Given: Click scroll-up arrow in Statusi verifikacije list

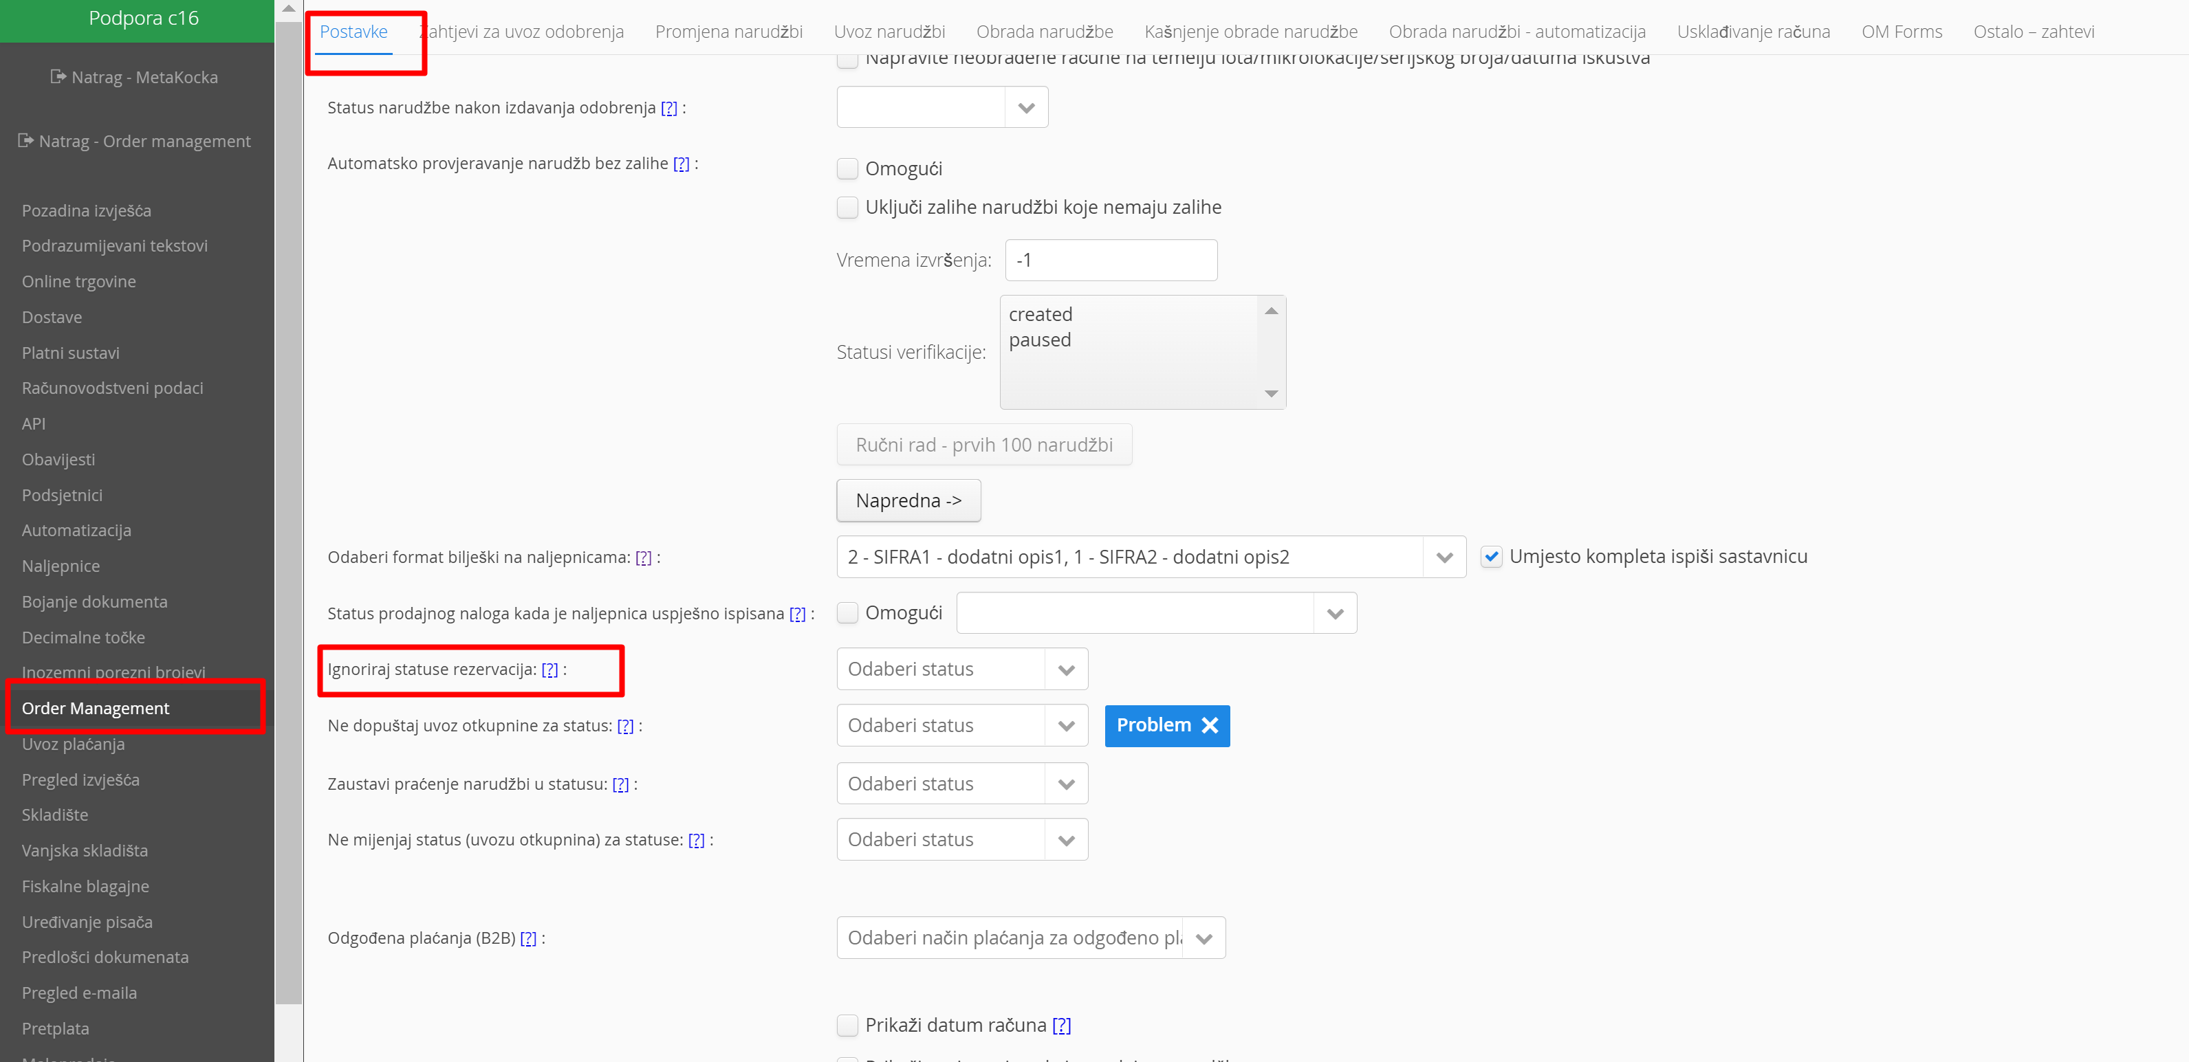Looking at the screenshot, I should [x=1272, y=311].
